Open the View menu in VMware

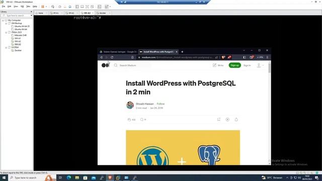click(x=16, y=7)
